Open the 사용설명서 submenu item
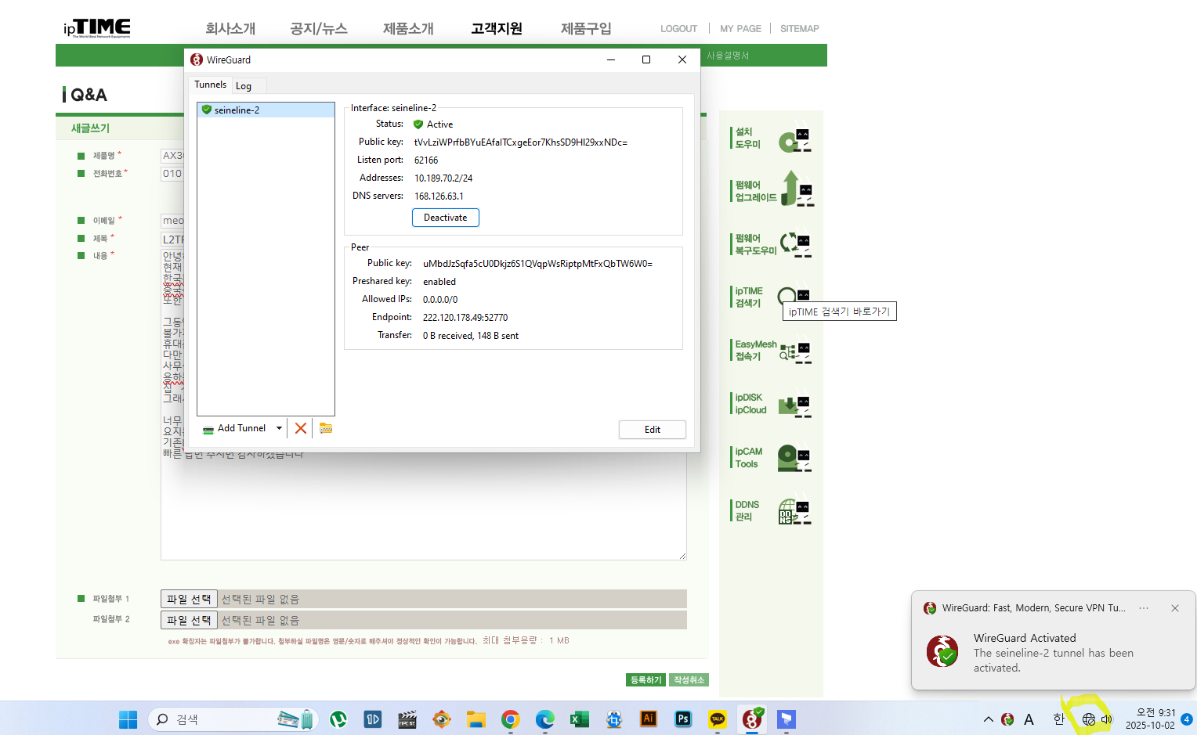1197x735 pixels. tap(728, 56)
